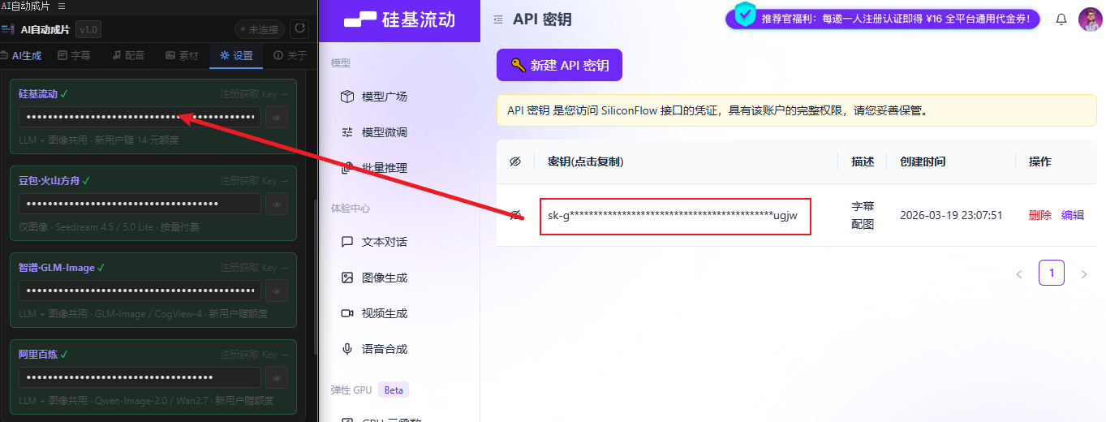Open the notifications bell icon
1106x422 pixels.
click(x=1061, y=19)
